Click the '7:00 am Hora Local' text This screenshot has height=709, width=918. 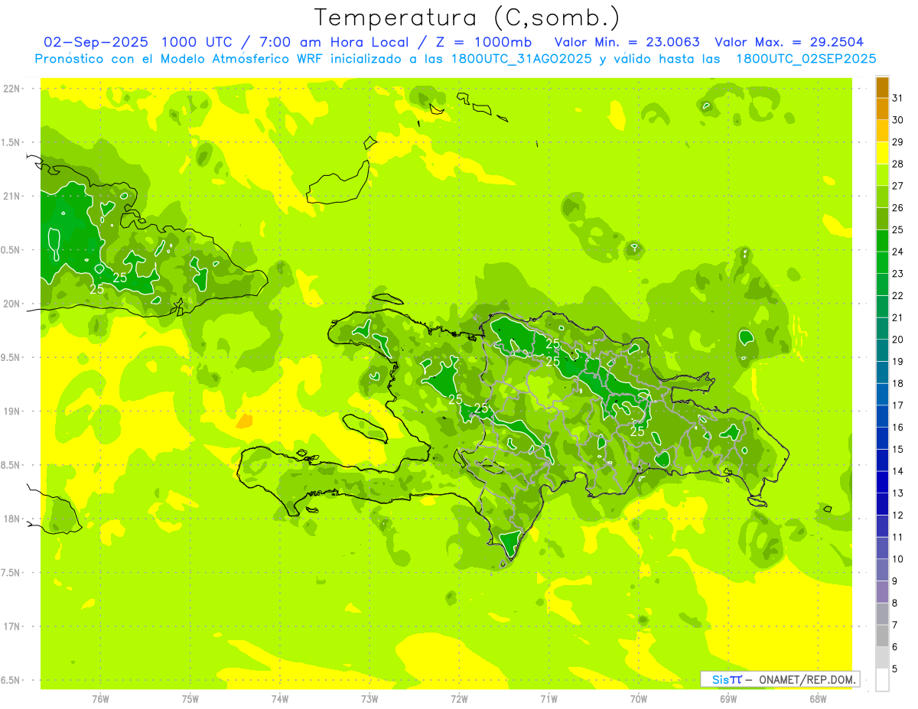point(334,42)
